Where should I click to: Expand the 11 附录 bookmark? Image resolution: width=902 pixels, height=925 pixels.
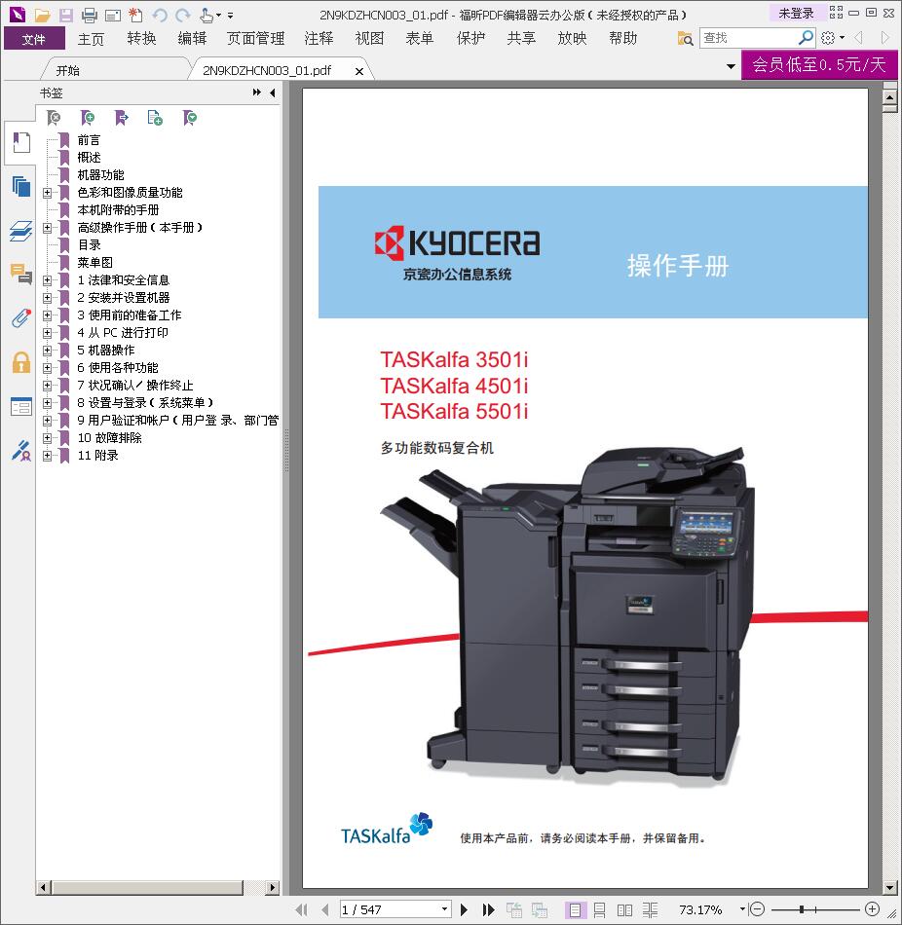coord(47,456)
